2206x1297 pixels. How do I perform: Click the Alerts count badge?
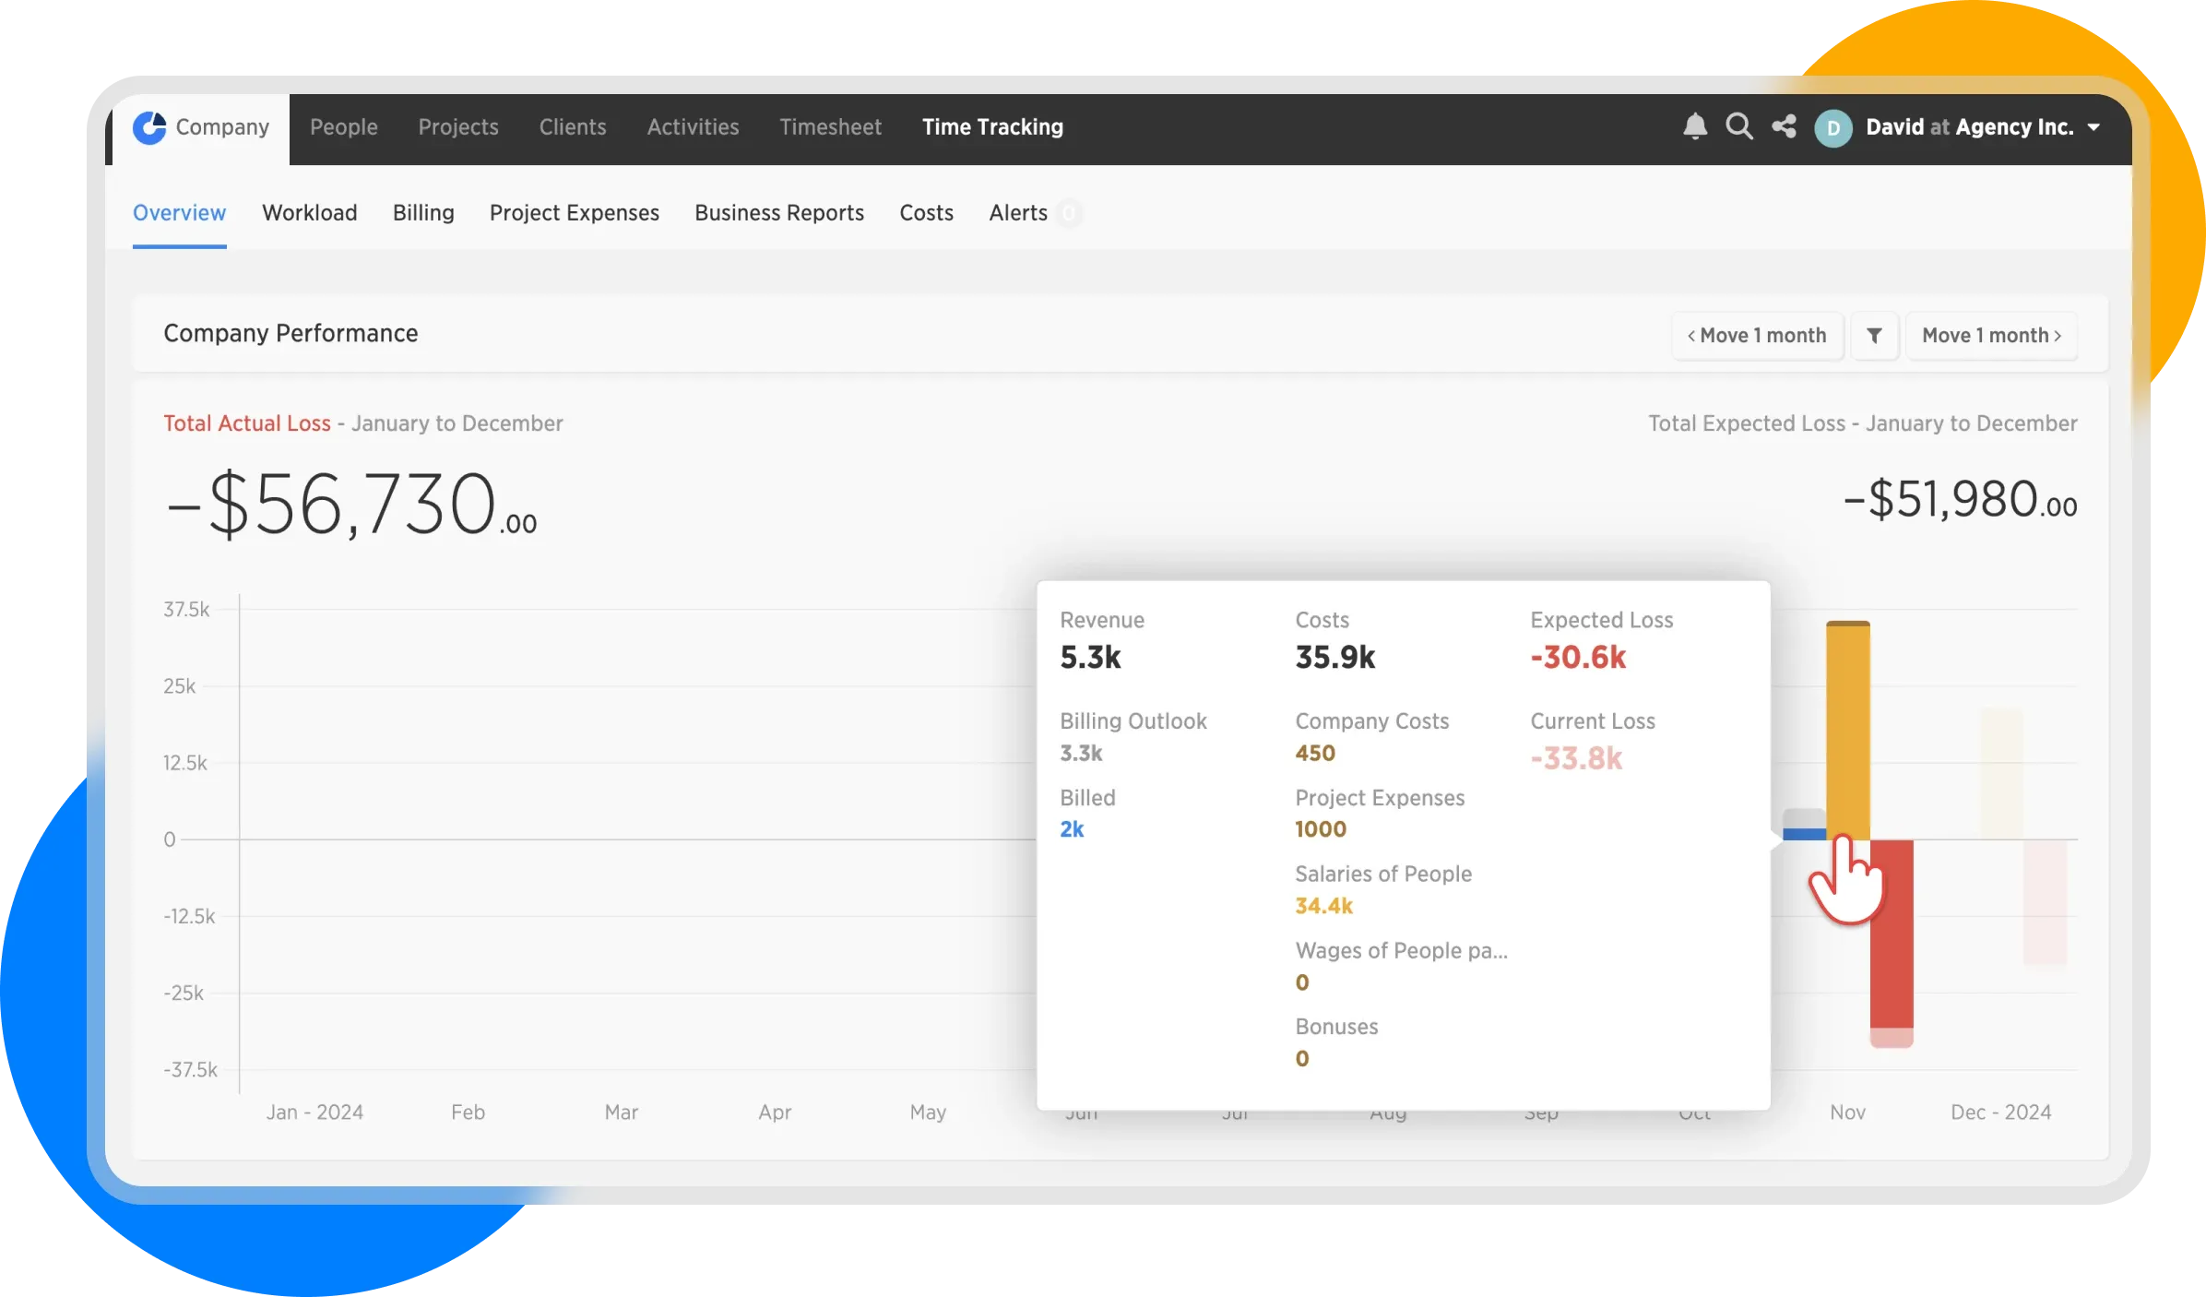tap(1069, 213)
